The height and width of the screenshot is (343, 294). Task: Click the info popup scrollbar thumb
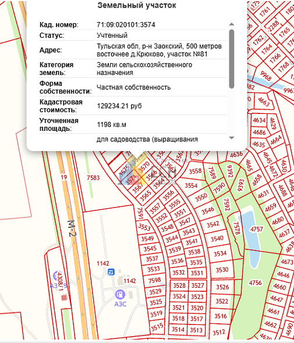point(232,59)
